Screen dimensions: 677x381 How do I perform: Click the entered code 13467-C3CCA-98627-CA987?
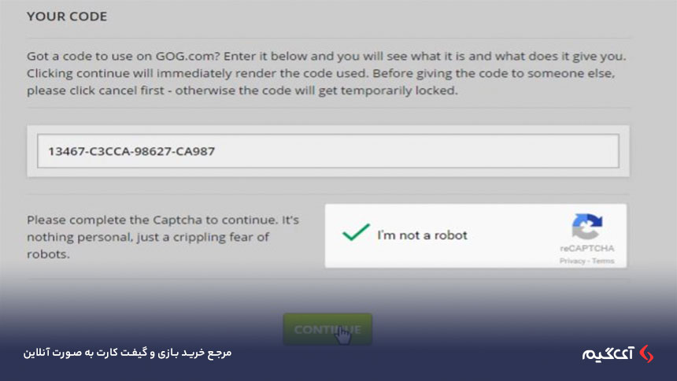pos(131,151)
